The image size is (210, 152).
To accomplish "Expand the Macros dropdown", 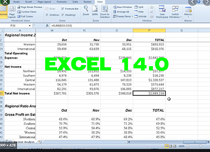I will [x=188, y=17].
